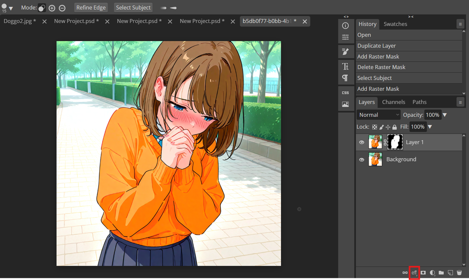Switch to the Paths tab
This screenshot has height=280, width=469.
(x=420, y=102)
